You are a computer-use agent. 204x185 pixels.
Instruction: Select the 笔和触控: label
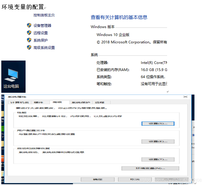point(104,84)
